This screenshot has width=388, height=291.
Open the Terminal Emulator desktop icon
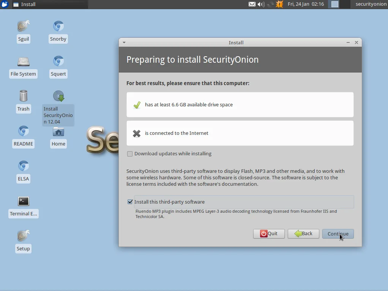point(23,207)
